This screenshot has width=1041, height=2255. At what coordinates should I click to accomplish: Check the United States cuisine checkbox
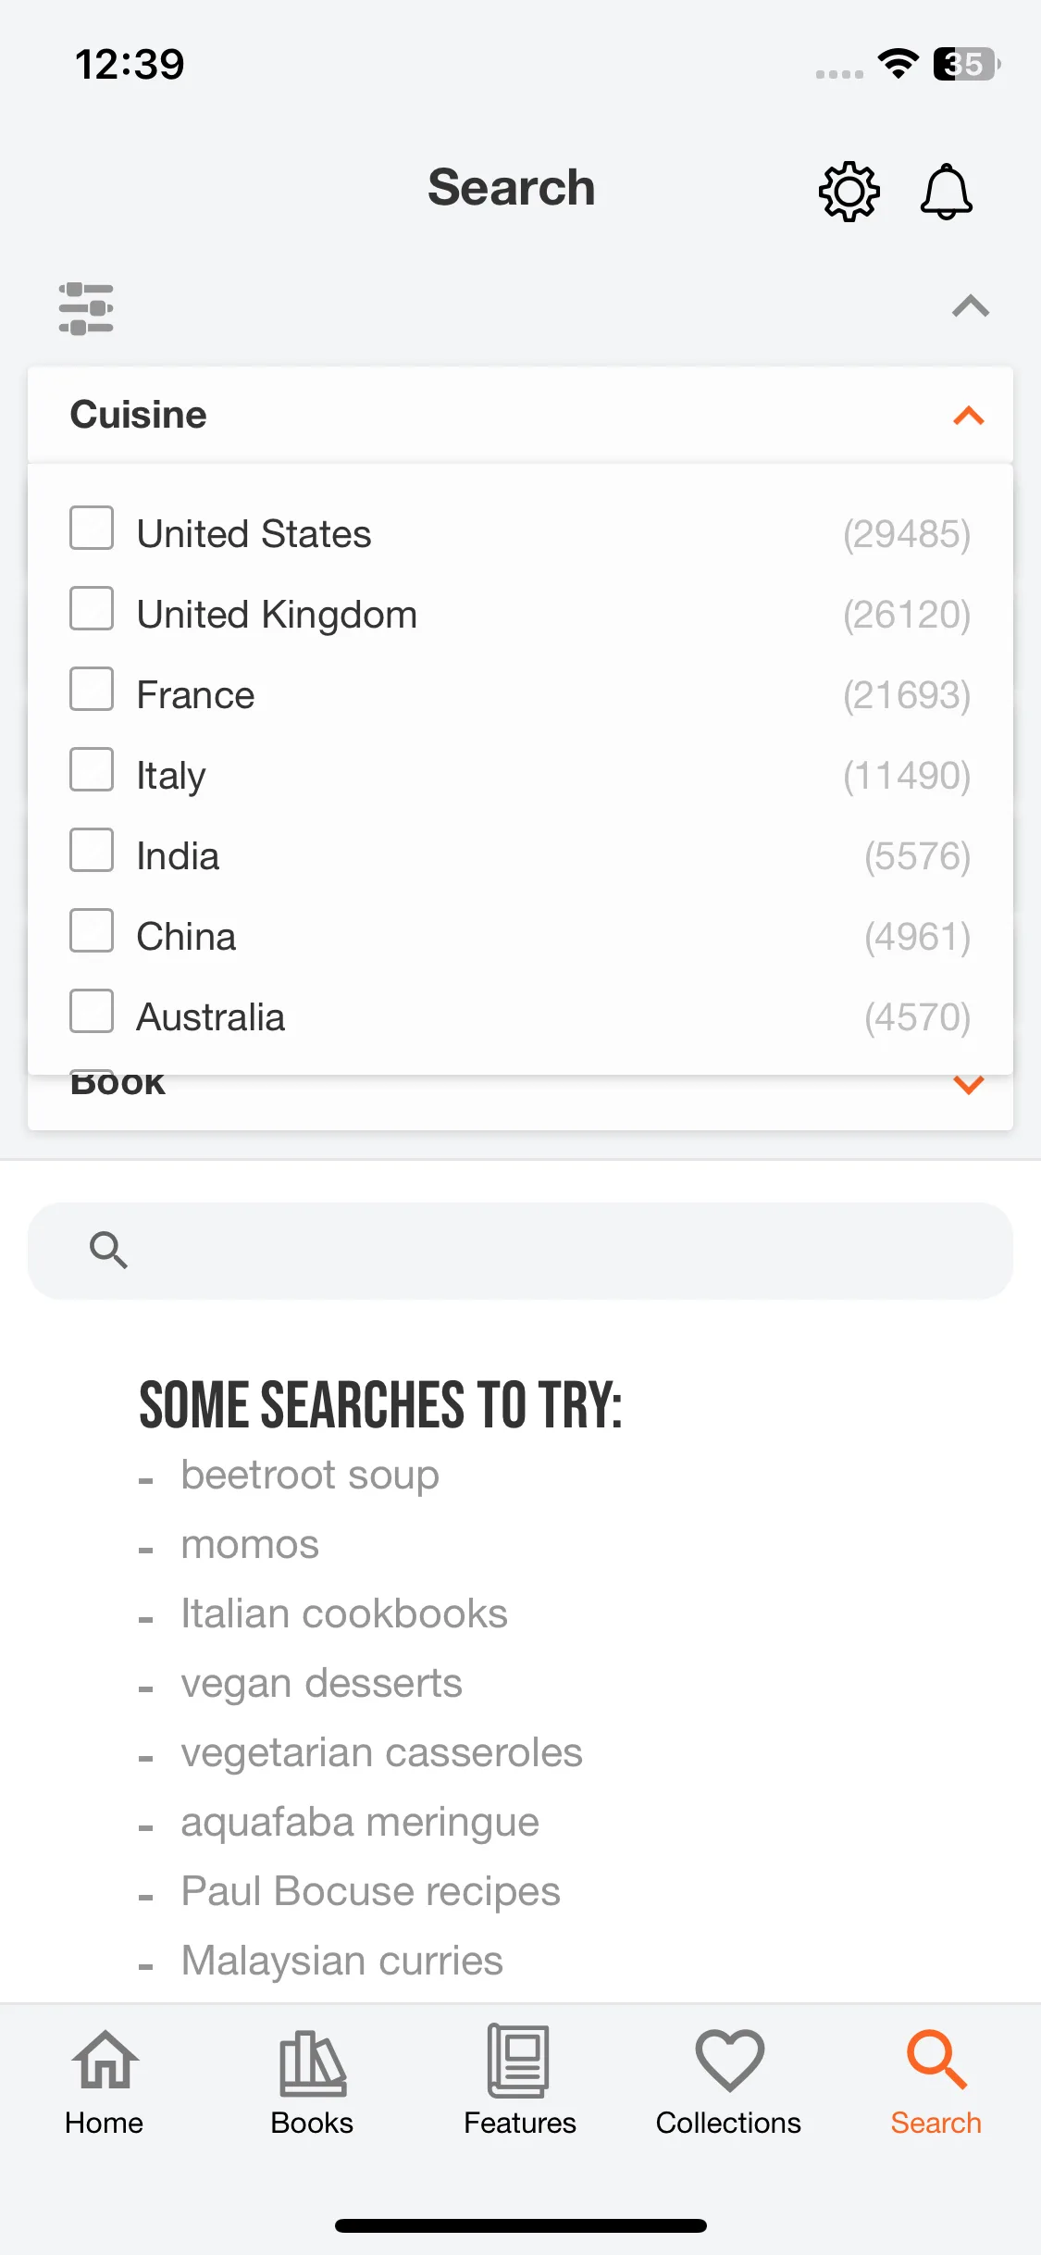click(92, 528)
